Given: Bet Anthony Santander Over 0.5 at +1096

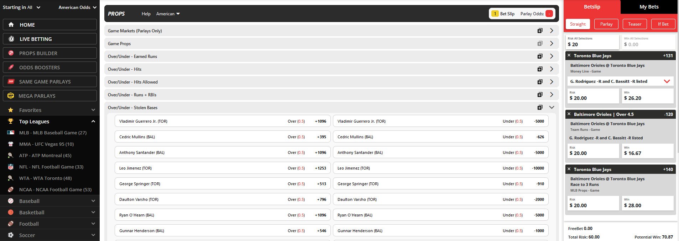Looking at the screenshot, I should (x=223, y=152).
